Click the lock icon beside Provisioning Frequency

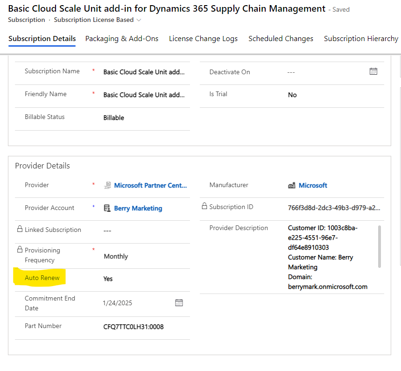pos(20,249)
